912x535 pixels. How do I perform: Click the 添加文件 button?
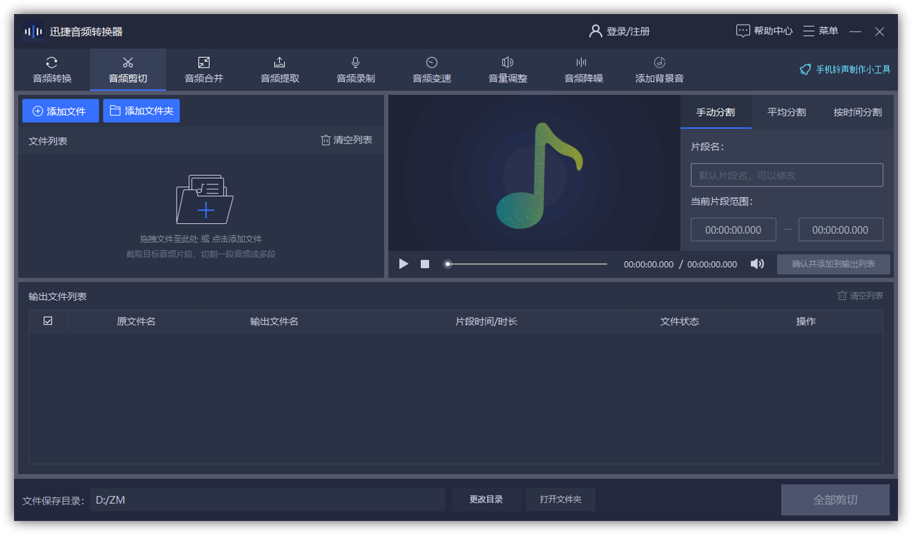[x=61, y=111]
